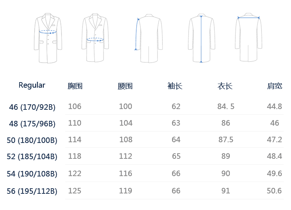Click the 肩宽 column header
Screen dimensions: 291x210
275,86
